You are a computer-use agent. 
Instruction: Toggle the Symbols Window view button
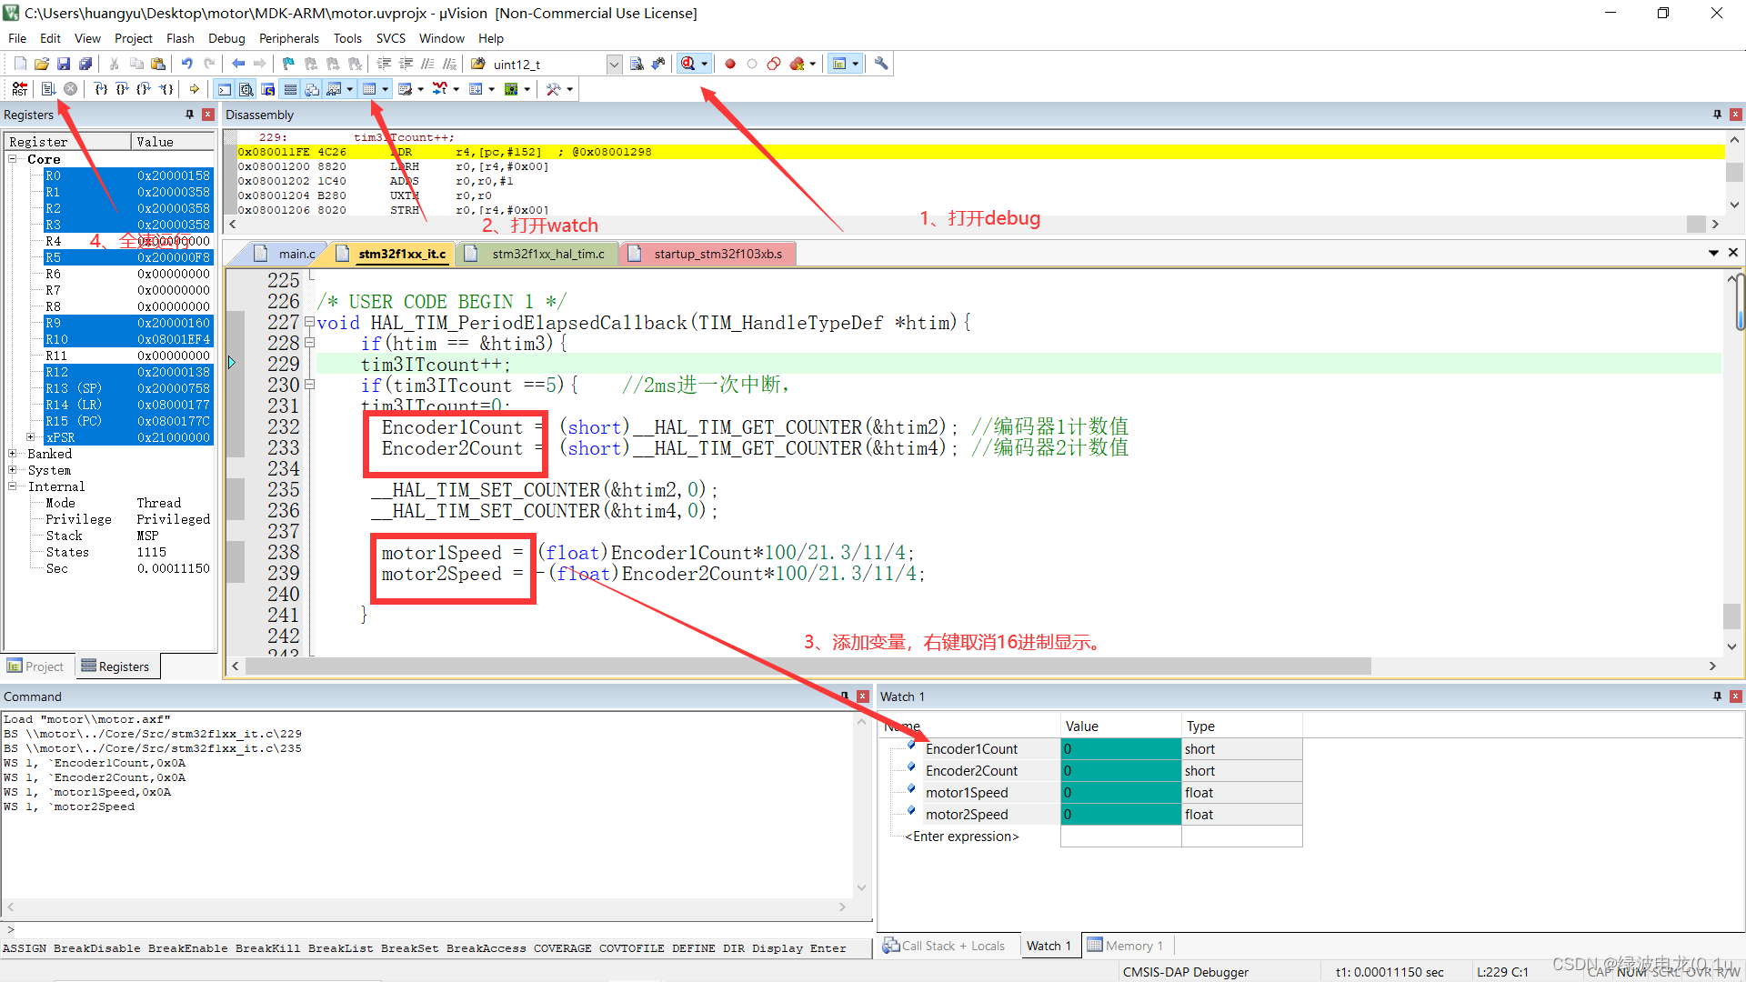point(268,89)
